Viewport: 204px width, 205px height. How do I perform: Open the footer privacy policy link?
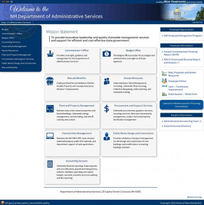coord(22,203)
